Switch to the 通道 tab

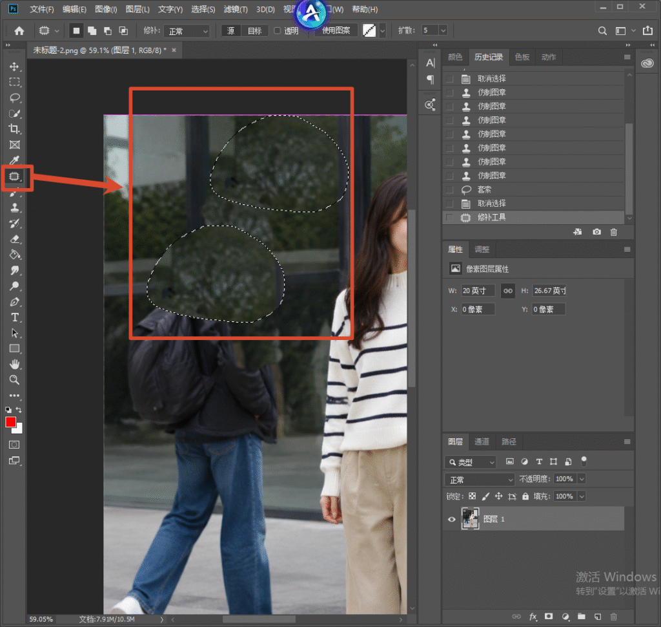(482, 441)
